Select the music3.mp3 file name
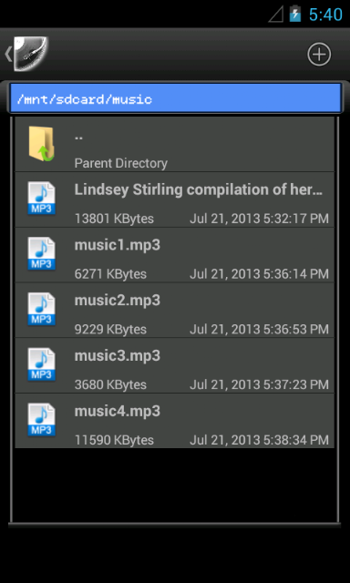350x583 pixels. (118, 356)
